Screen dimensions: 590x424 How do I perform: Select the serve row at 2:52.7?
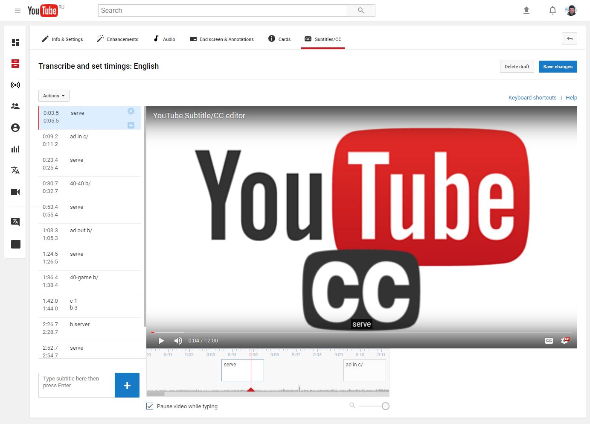tap(90, 350)
